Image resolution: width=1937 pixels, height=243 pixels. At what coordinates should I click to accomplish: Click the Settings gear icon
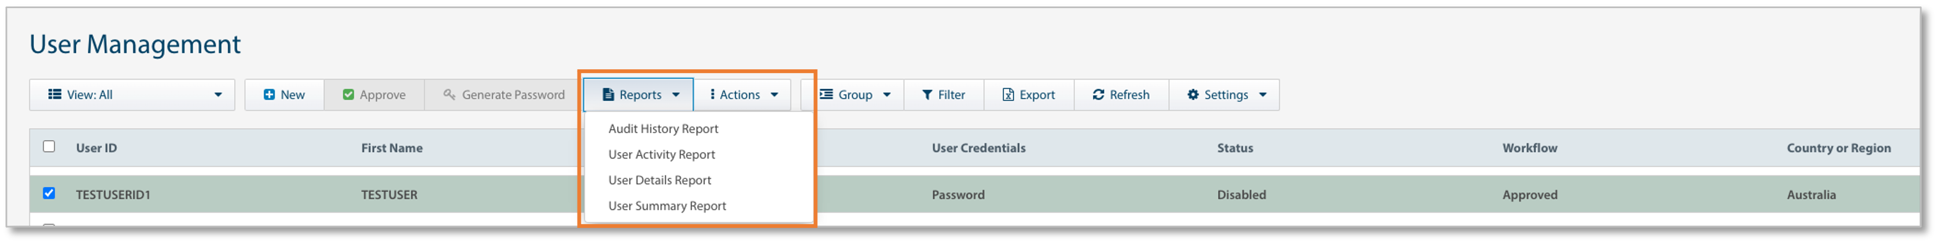point(1193,95)
